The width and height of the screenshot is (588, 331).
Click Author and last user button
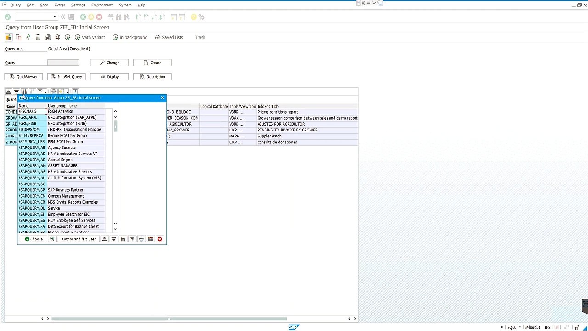[x=79, y=239]
